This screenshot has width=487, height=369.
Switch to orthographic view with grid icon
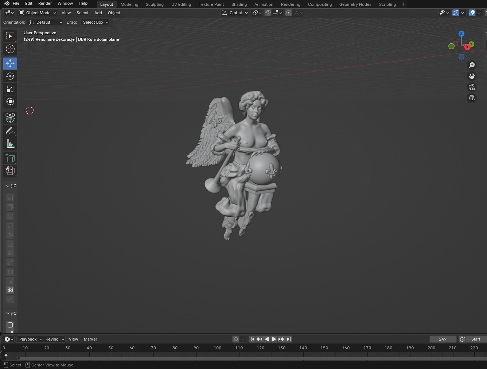[472, 98]
